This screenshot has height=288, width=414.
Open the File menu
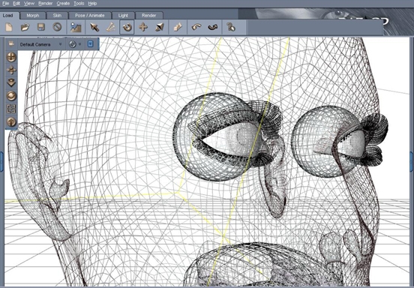[x=5, y=4]
